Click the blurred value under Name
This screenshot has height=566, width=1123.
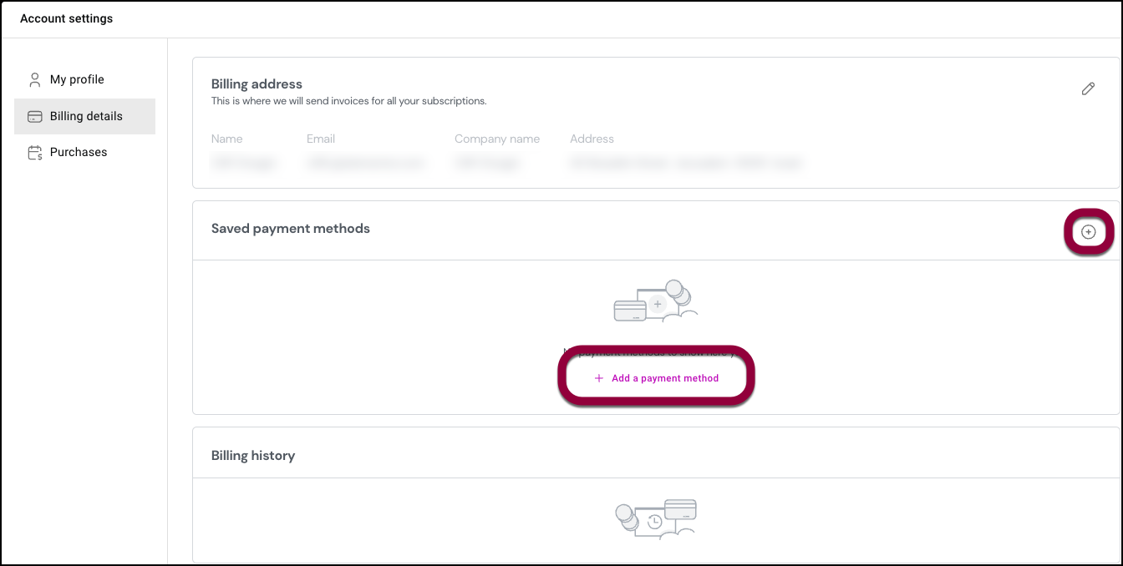[x=244, y=164]
